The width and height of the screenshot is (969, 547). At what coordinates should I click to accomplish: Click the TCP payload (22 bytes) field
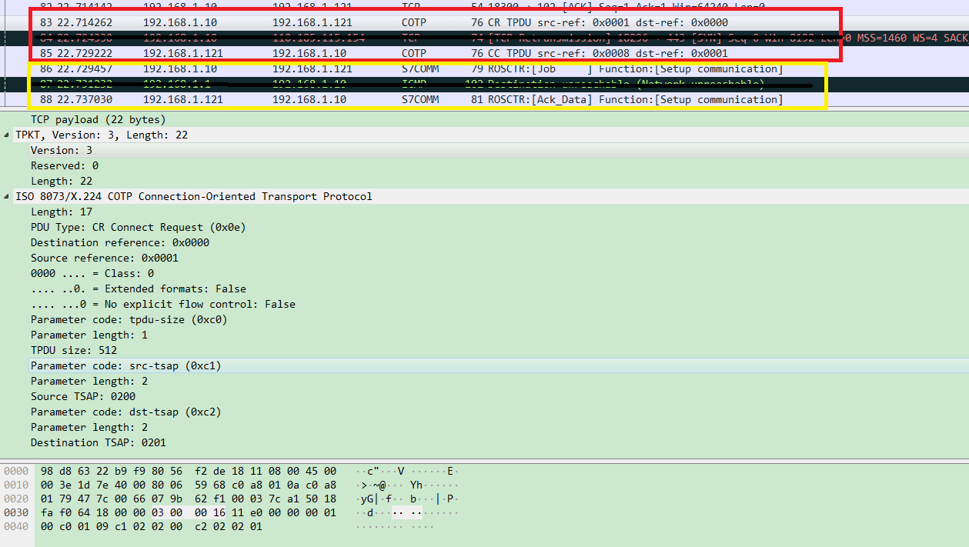[x=100, y=119]
